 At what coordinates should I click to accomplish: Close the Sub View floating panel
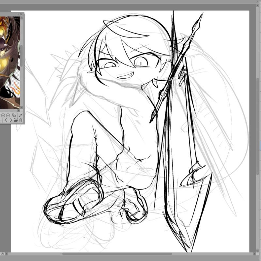click(x=21, y=14)
